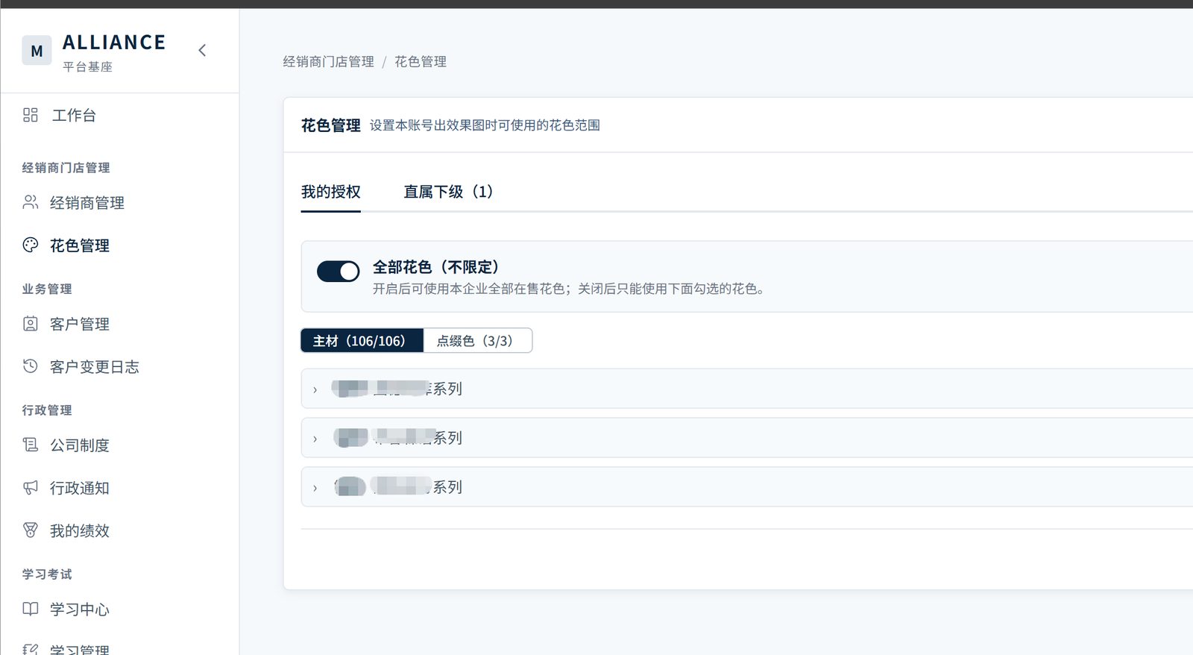Click the 学习考试 section header
This screenshot has width=1193, height=655.
[47, 574]
